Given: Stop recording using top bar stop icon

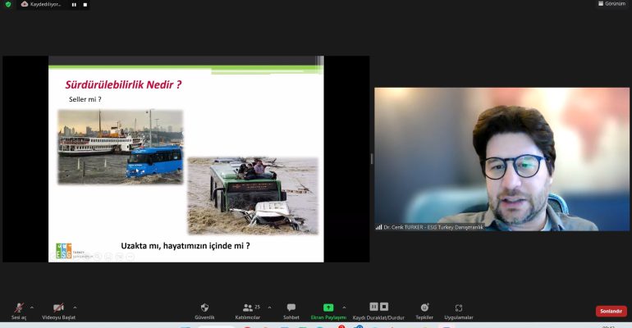Looking at the screenshot, I should click(x=84, y=4).
